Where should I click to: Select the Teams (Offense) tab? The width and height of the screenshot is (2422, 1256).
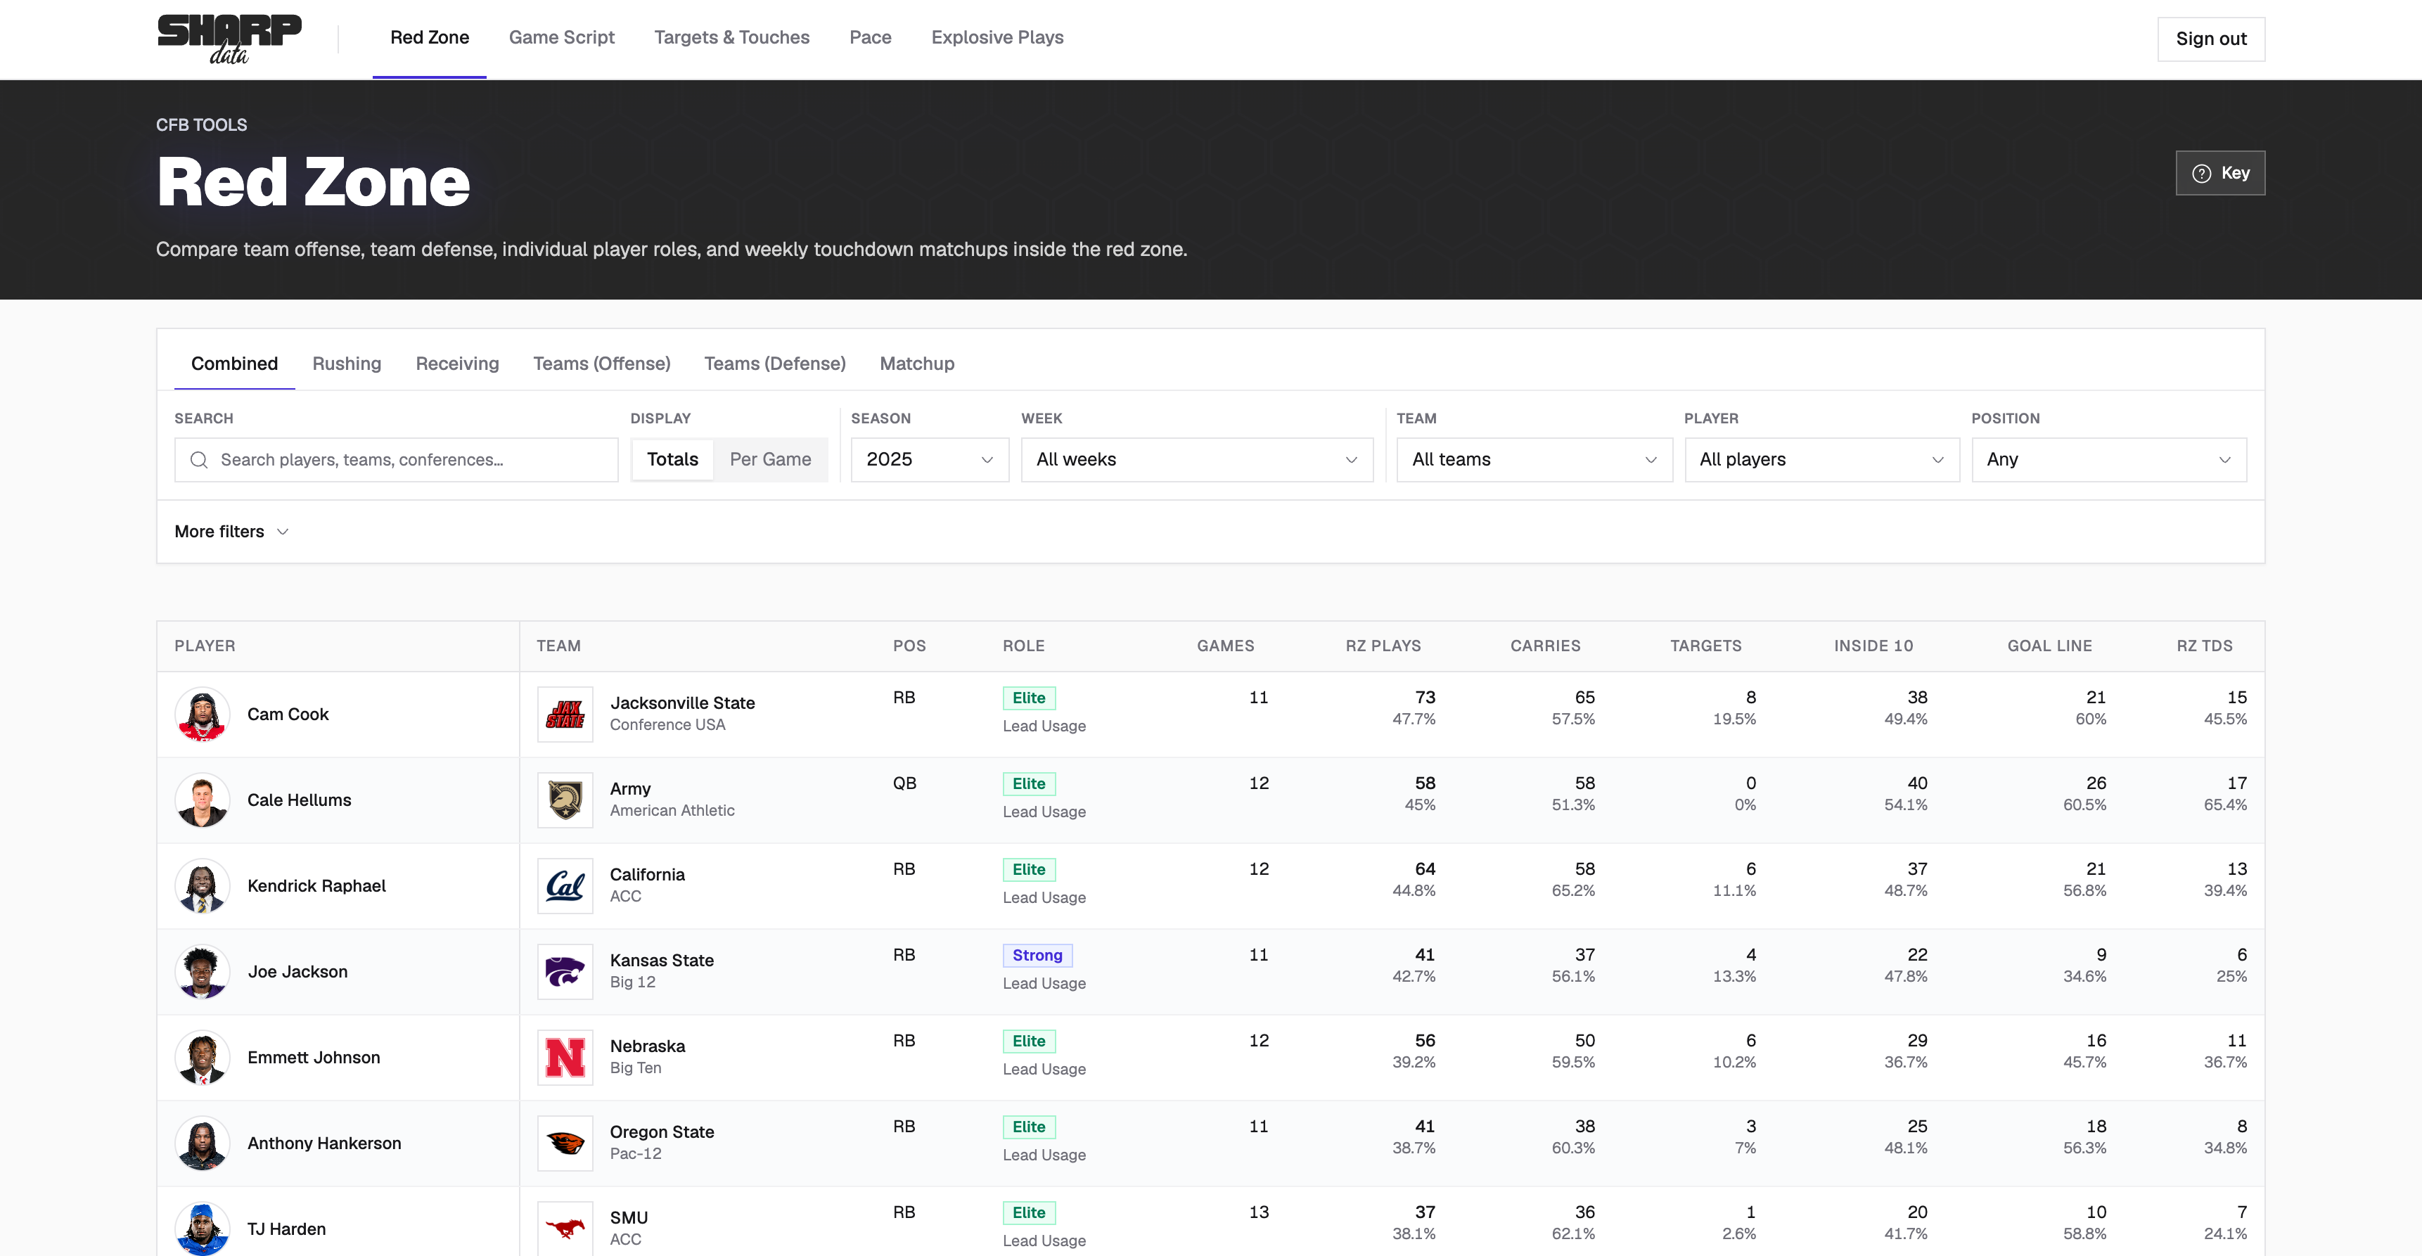pos(602,364)
